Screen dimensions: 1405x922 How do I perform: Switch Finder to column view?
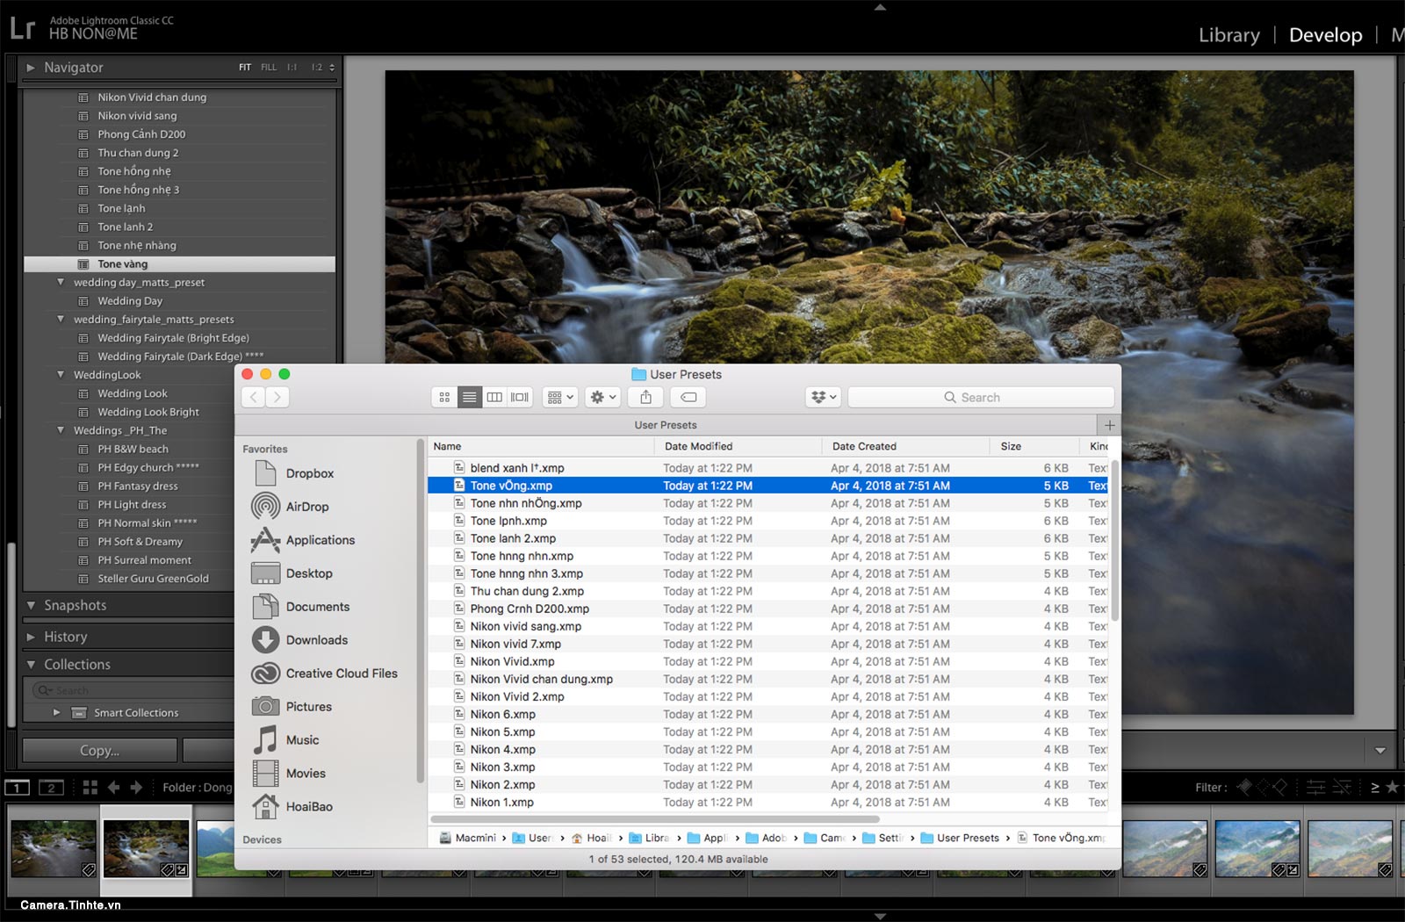click(x=494, y=397)
